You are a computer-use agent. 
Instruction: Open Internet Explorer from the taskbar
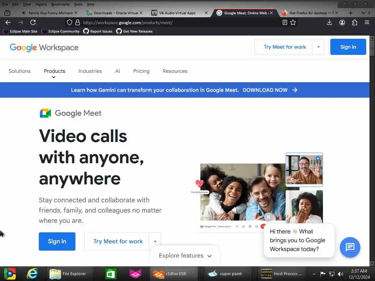pyautogui.click(x=32, y=274)
